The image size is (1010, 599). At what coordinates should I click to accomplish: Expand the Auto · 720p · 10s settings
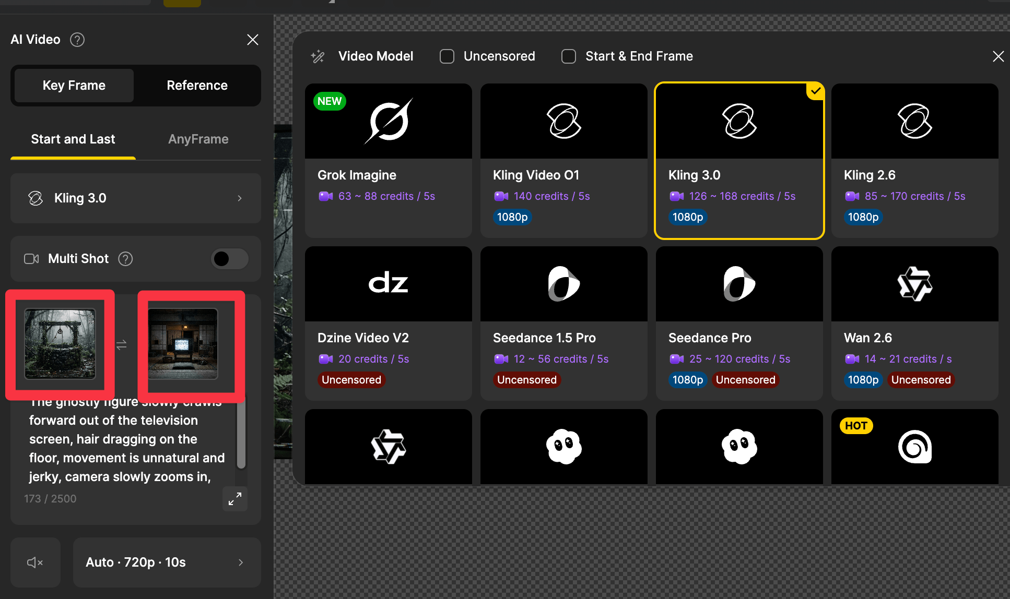pyautogui.click(x=167, y=562)
